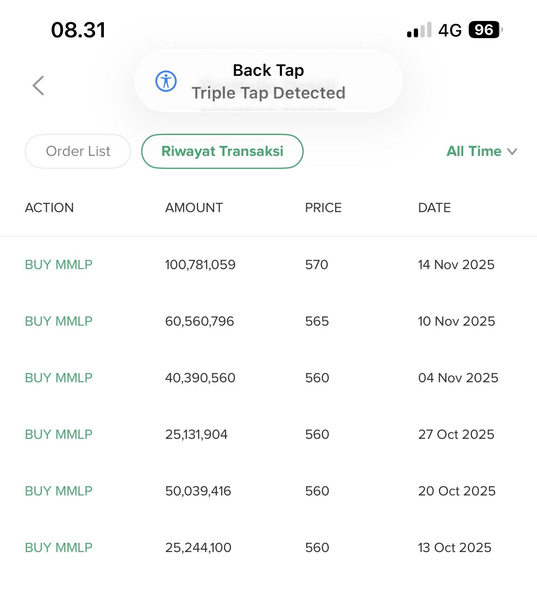Tap the battery level indicator
This screenshot has width=537, height=604.
(485, 30)
